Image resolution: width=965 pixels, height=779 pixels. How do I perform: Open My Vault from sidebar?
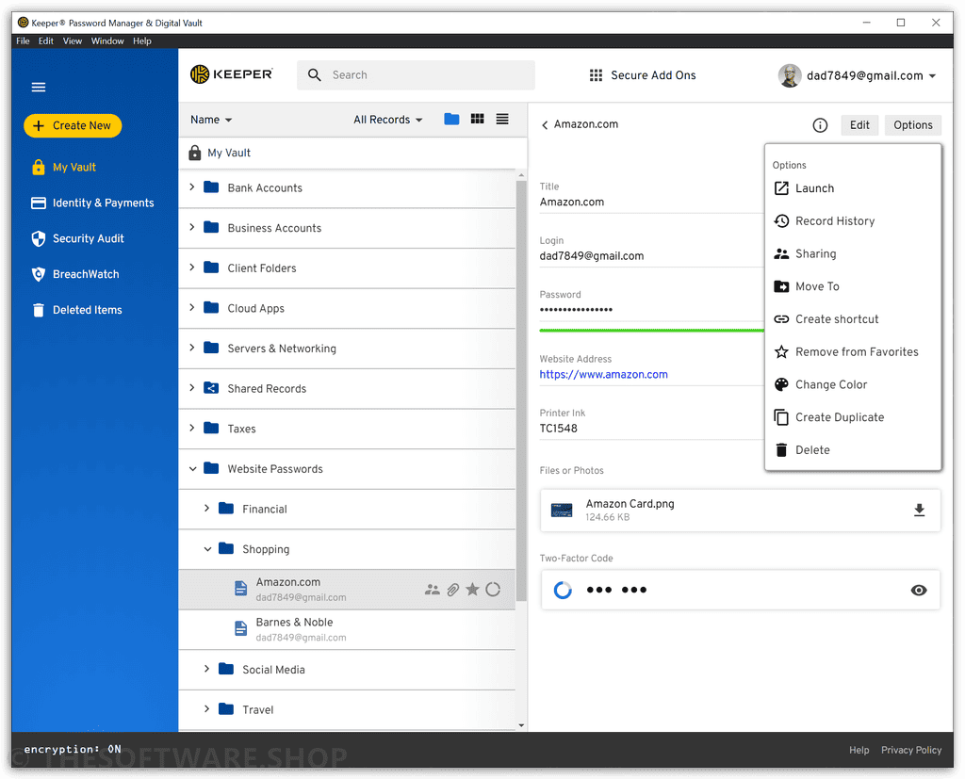(x=64, y=168)
